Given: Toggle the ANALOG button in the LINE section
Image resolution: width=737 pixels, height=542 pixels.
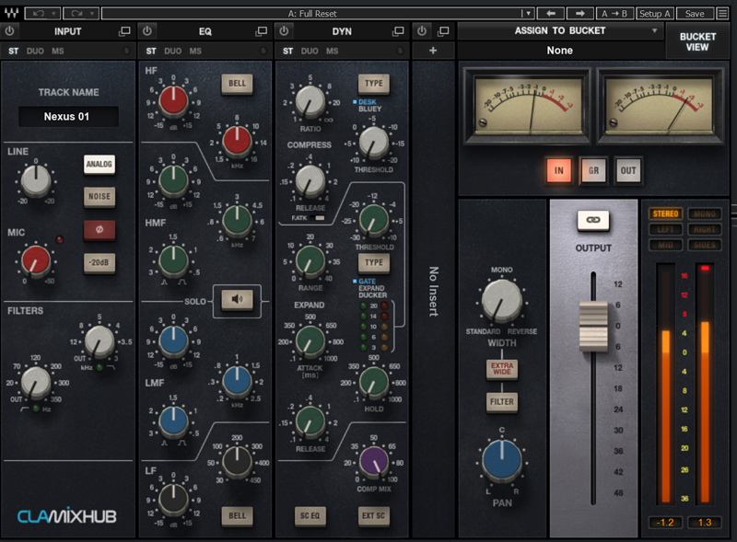Looking at the screenshot, I should 99,165.
